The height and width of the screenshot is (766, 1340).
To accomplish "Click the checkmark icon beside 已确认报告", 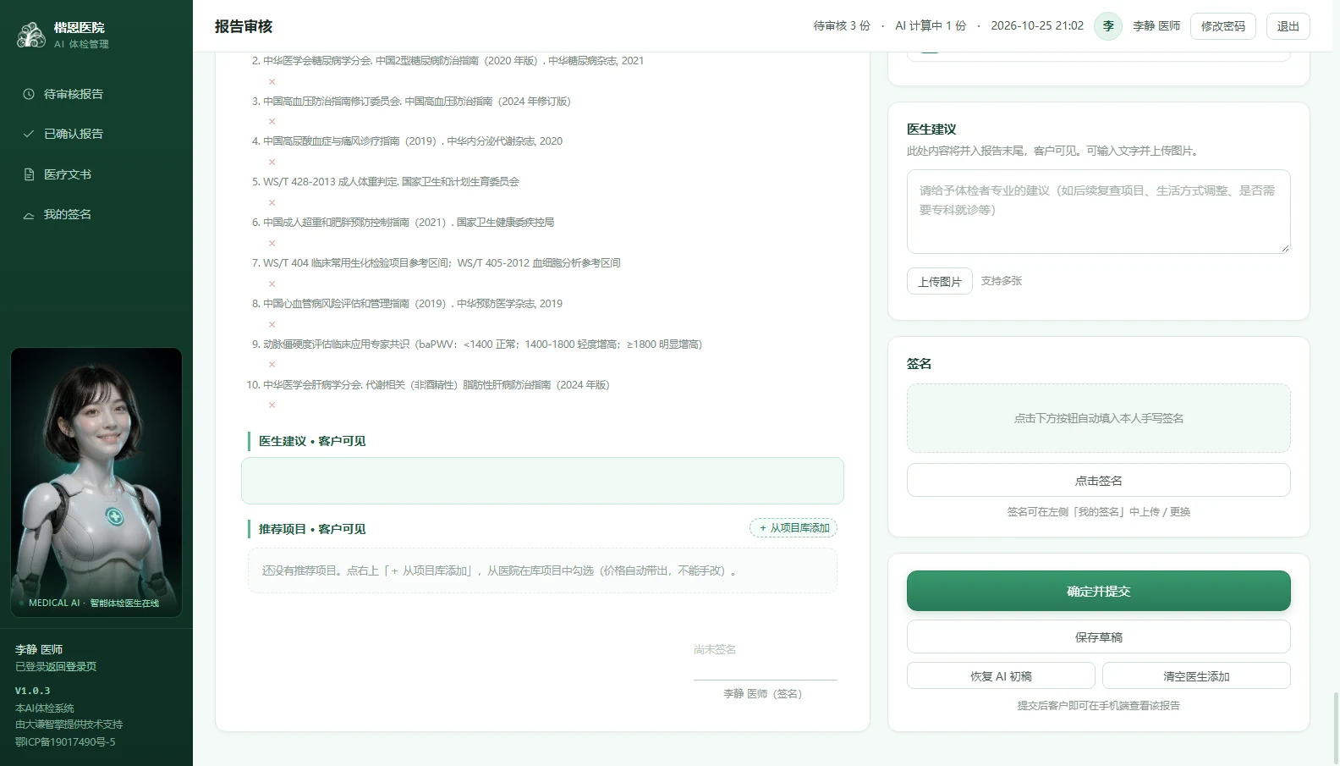I will [29, 134].
